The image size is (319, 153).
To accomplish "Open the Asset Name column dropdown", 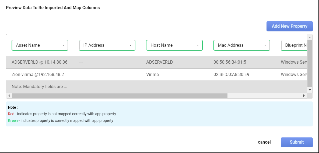I will click(x=40, y=45).
